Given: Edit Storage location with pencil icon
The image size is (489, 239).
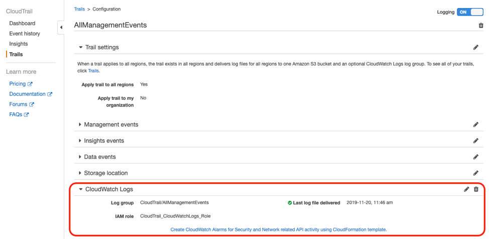Looking at the screenshot, I should click(x=475, y=173).
